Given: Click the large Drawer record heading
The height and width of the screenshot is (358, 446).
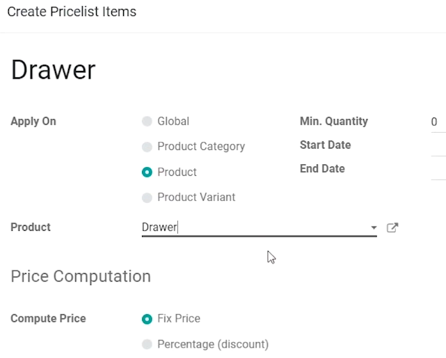Looking at the screenshot, I should pos(53,70).
